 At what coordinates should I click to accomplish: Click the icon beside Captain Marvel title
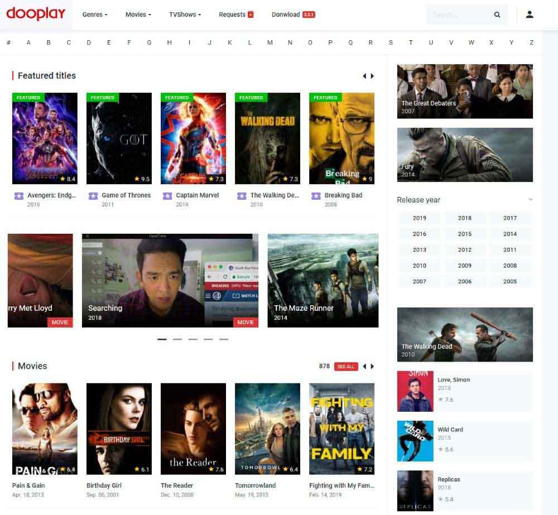tap(167, 196)
